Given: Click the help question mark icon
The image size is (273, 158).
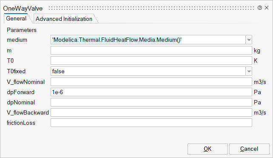Looking at the screenshot, I should coord(259,8).
